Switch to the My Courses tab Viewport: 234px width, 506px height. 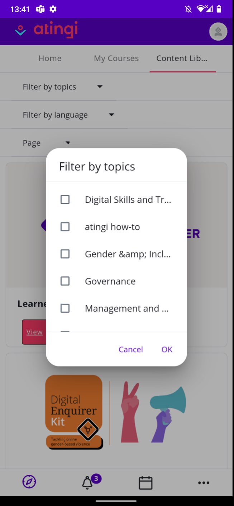pyautogui.click(x=116, y=58)
